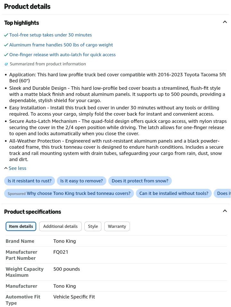Collapse the Product specifications section chevron
The image size is (231, 307).
pyautogui.click(x=225, y=211)
